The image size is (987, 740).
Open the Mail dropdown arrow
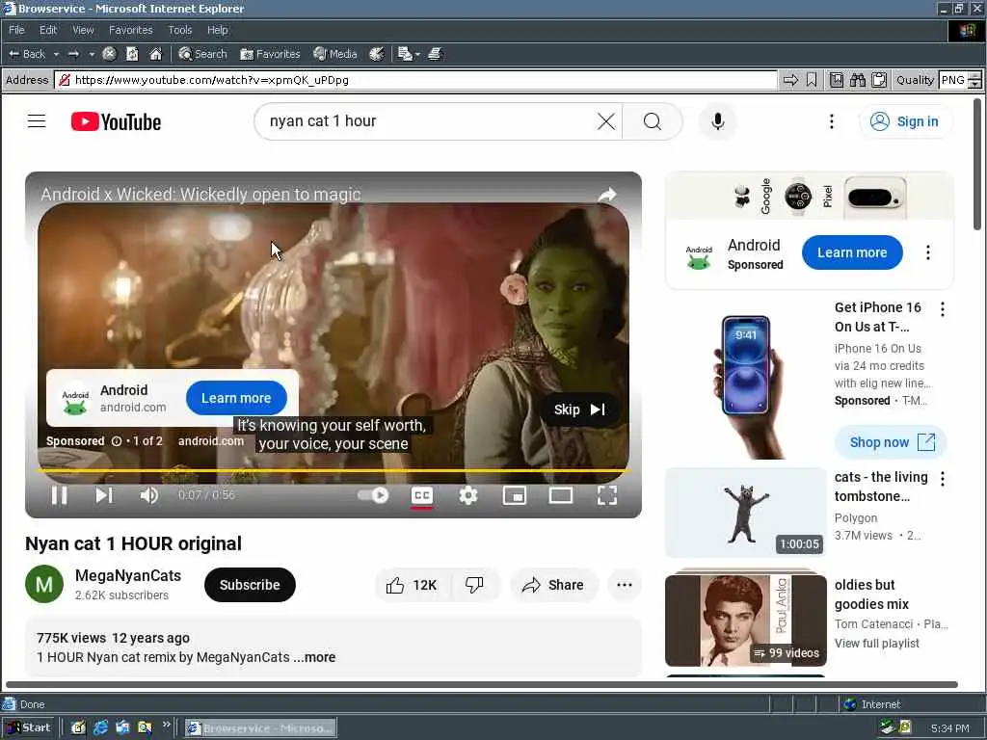tap(417, 54)
